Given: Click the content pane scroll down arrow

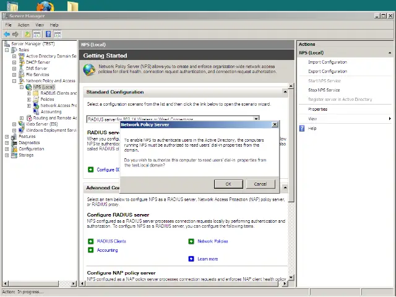Looking at the screenshot, I should pyautogui.click(x=291, y=278).
